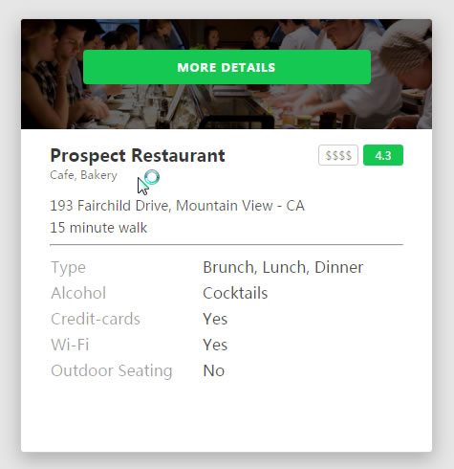Click the 15 minute walk text
The height and width of the screenshot is (469, 454).
click(x=98, y=228)
